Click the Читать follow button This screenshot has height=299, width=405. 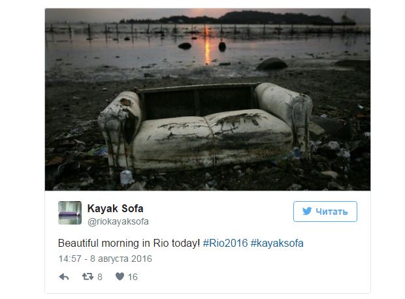(325, 212)
